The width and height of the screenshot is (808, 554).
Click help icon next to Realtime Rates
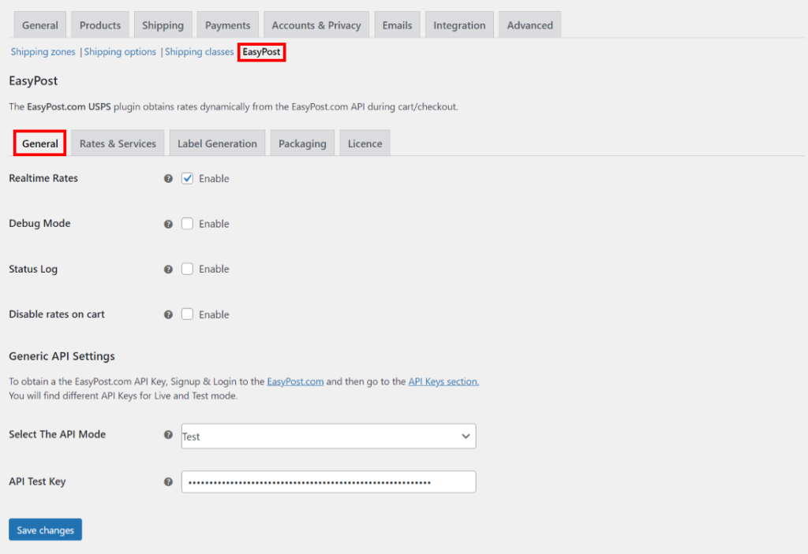coord(168,179)
